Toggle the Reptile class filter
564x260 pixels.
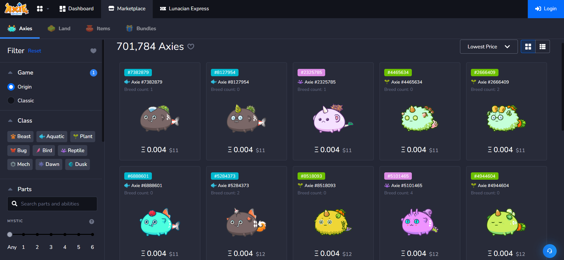[x=73, y=150]
